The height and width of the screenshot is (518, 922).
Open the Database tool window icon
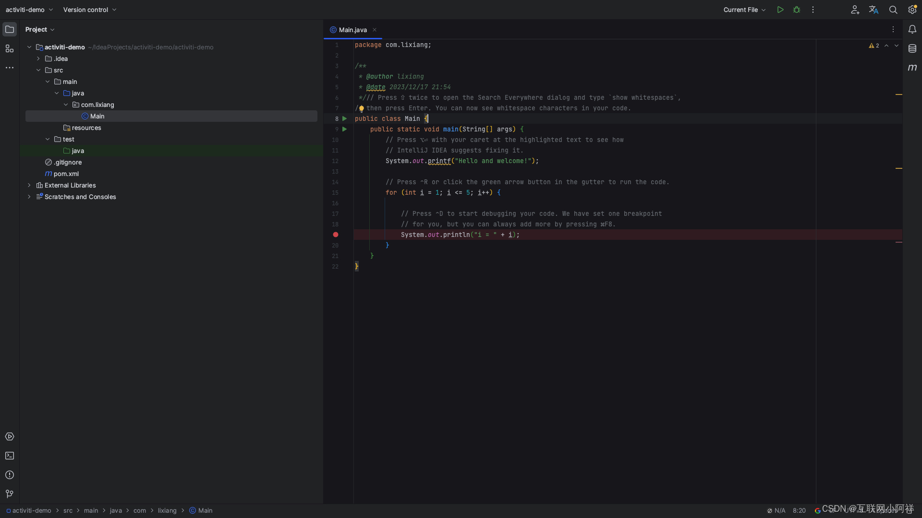(x=912, y=48)
